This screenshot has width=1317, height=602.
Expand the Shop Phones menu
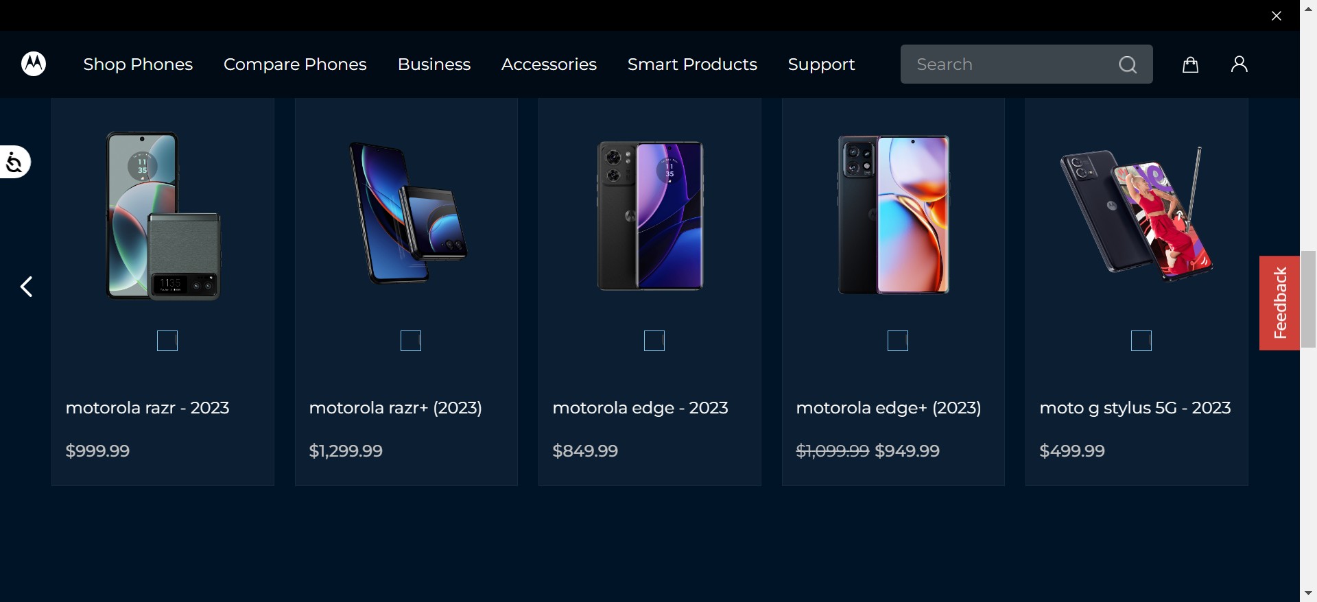click(x=138, y=64)
